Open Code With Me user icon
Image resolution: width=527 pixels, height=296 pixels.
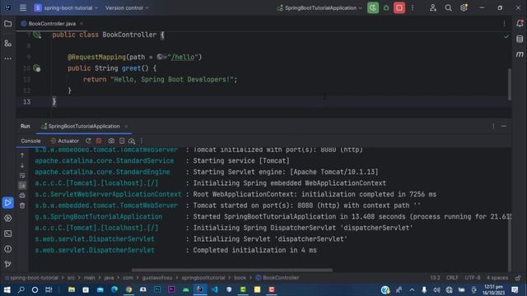coord(433,7)
